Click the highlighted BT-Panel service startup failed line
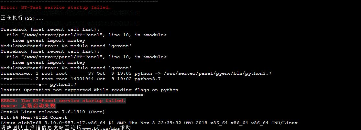The height and width of the screenshot is (130, 361). tap(63, 101)
